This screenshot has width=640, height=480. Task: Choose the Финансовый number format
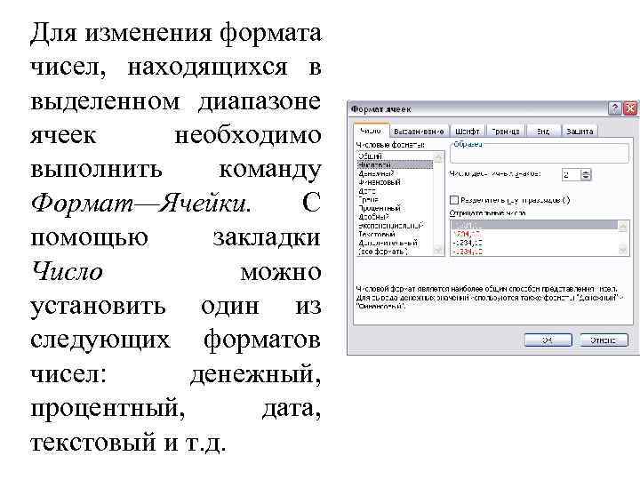[x=395, y=182]
